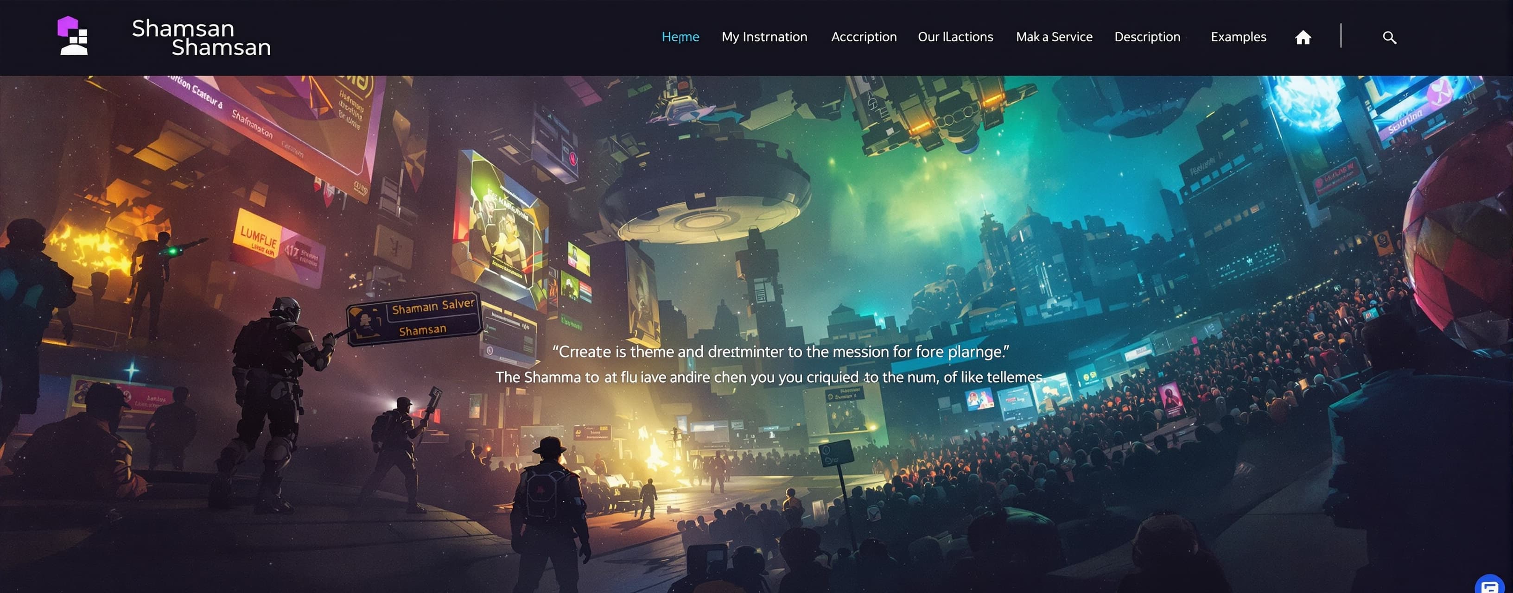Click the subtitle text beginning The Shamma

pyautogui.click(x=770, y=377)
